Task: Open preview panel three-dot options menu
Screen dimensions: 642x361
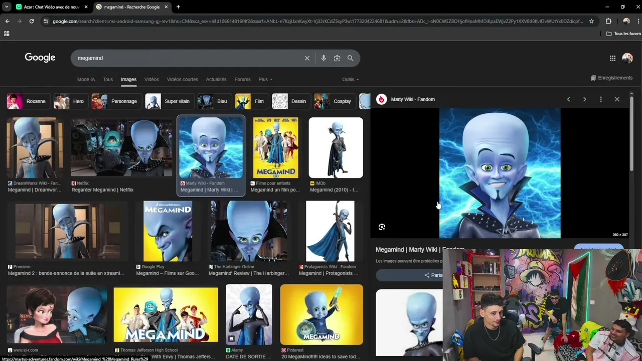Action: (x=601, y=99)
